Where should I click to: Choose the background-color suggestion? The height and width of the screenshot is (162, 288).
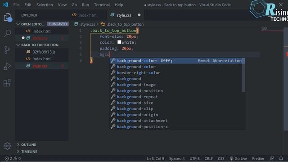click(176, 67)
